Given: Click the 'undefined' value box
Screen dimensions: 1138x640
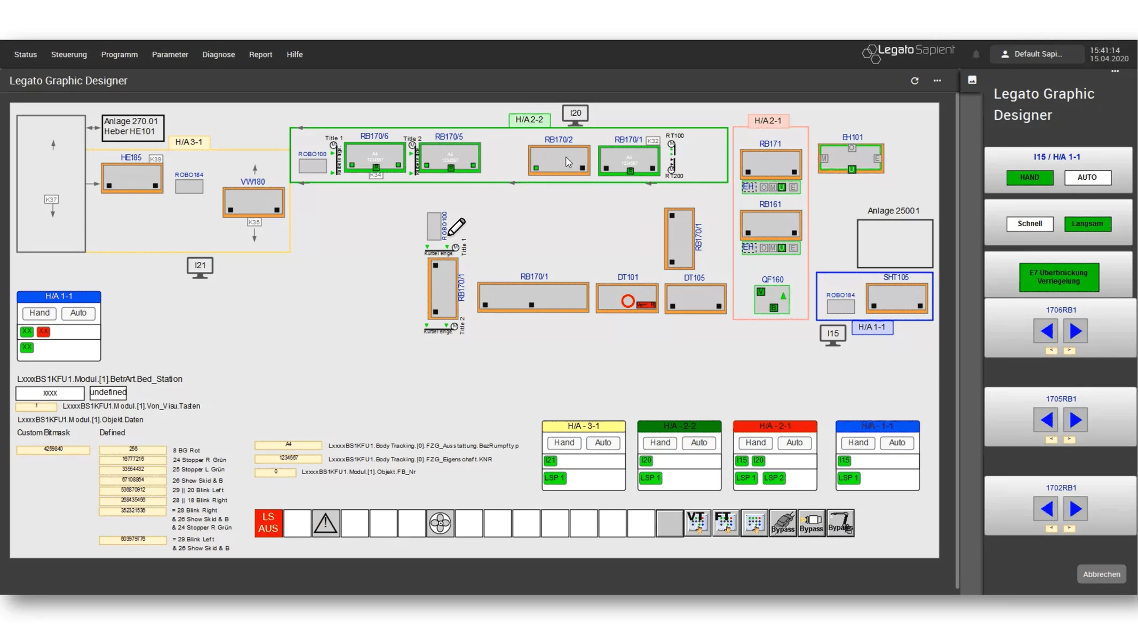Looking at the screenshot, I should [108, 393].
